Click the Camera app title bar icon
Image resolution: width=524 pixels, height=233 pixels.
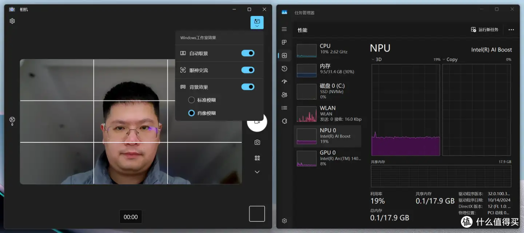[x=12, y=9]
